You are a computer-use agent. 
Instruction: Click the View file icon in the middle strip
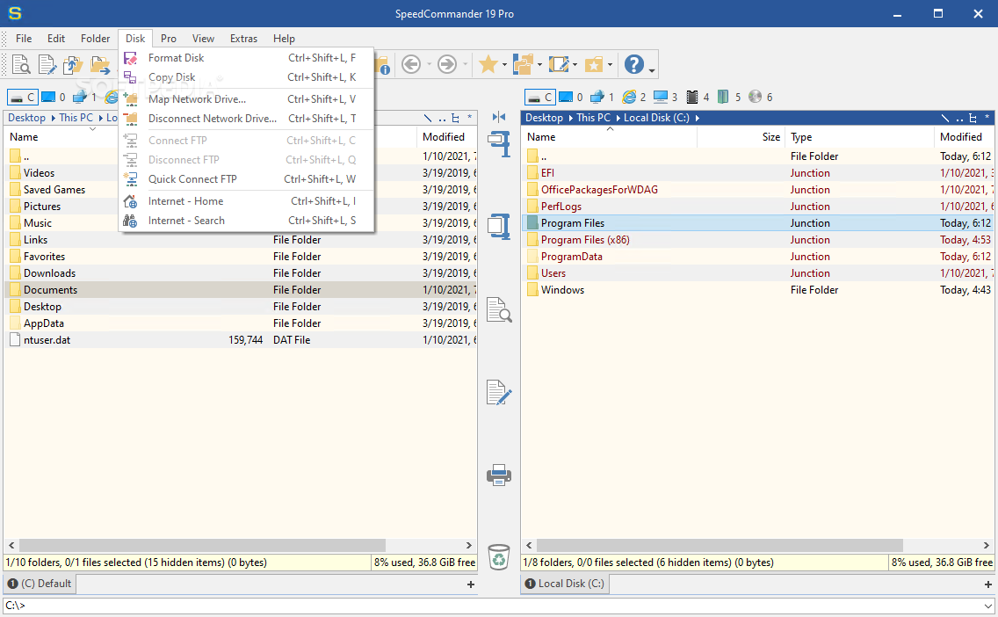pyautogui.click(x=499, y=309)
